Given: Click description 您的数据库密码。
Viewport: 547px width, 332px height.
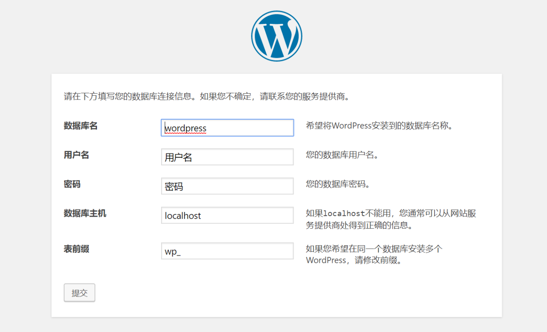Looking at the screenshot, I should pos(338,184).
